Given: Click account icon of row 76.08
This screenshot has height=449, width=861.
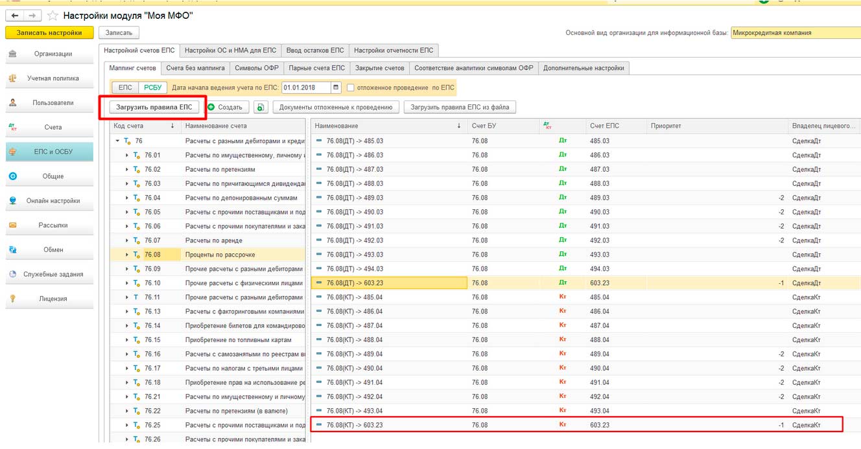Looking at the screenshot, I should coord(136,255).
